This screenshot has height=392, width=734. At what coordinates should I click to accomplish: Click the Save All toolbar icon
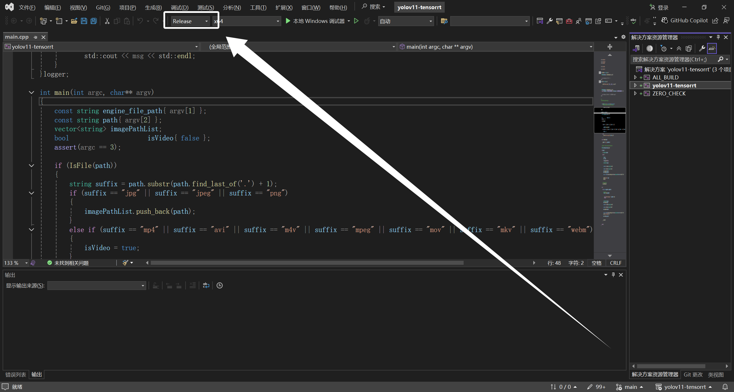pos(93,21)
